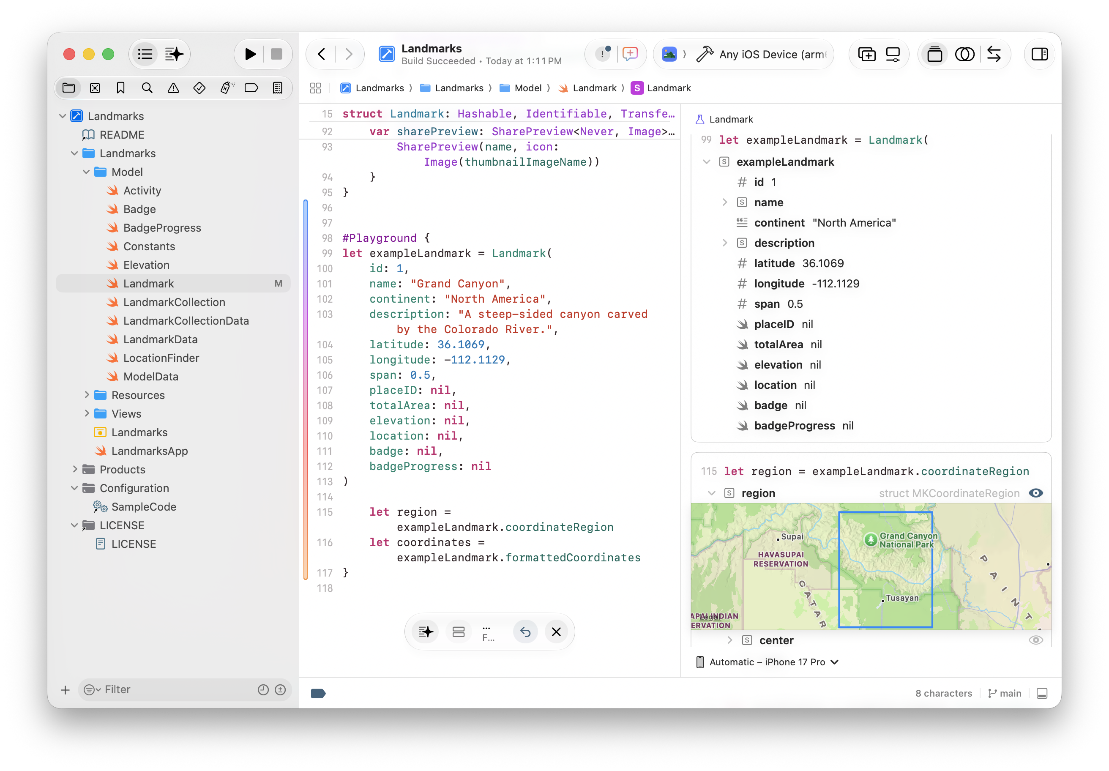The width and height of the screenshot is (1109, 771).
Task: Collapse the Model folder
Action: tap(87, 172)
